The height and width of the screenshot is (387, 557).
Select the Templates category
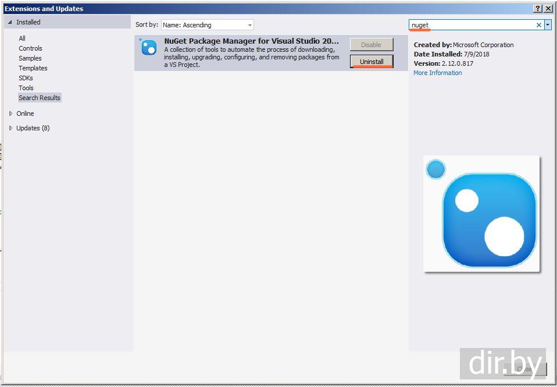(x=33, y=68)
